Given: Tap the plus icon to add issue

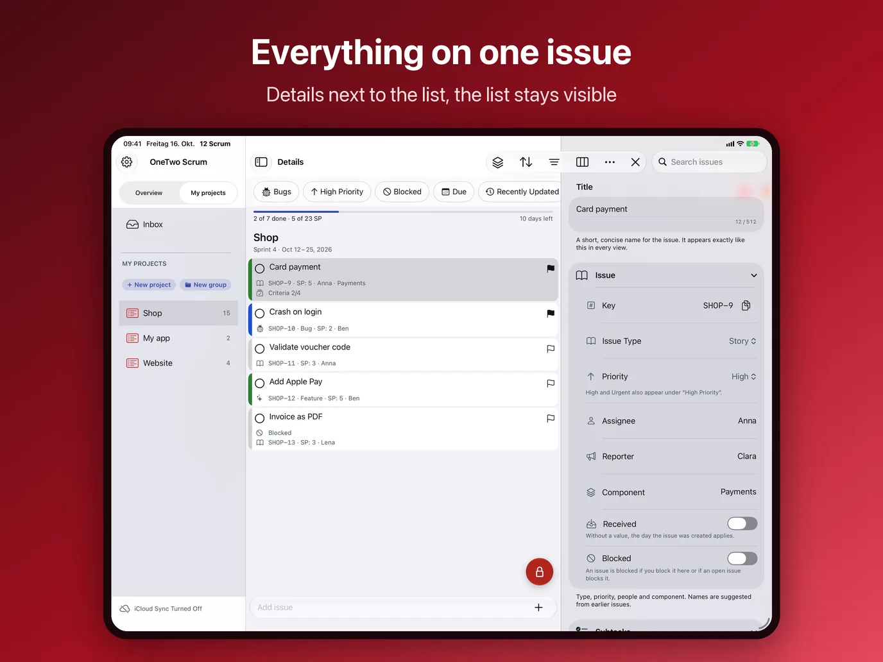Looking at the screenshot, I should pos(538,607).
